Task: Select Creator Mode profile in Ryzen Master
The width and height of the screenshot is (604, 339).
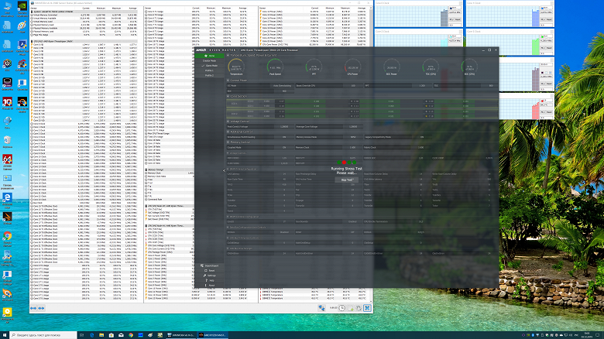Action: (210, 61)
